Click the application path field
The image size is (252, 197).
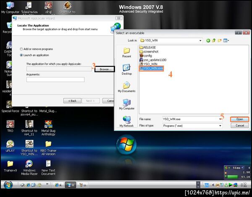[59, 69]
